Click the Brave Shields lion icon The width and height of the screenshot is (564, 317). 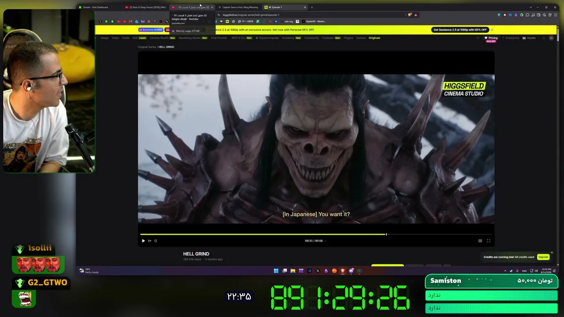(410, 15)
